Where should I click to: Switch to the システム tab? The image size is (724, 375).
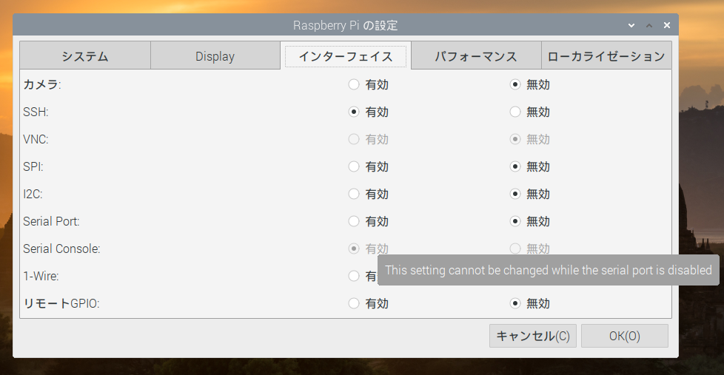point(85,56)
